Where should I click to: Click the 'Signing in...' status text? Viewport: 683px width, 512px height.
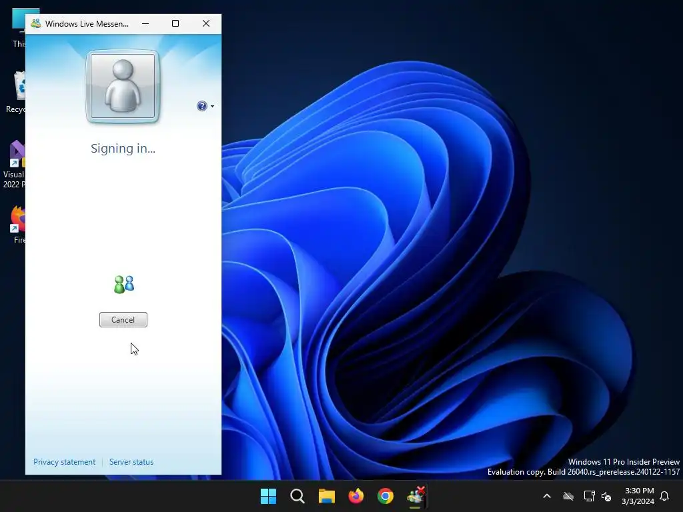pos(123,149)
